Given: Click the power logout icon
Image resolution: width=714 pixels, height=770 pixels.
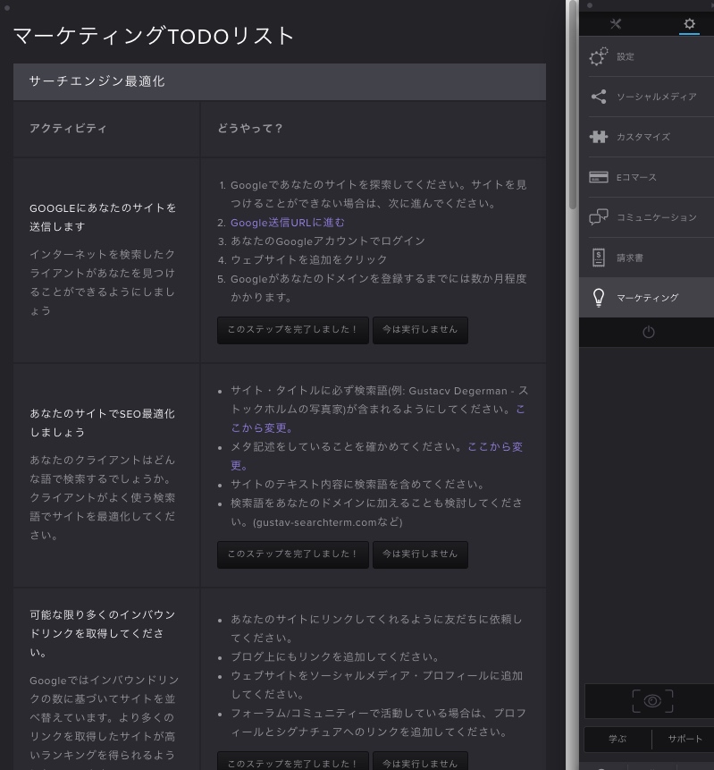Looking at the screenshot, I should 648,332.
